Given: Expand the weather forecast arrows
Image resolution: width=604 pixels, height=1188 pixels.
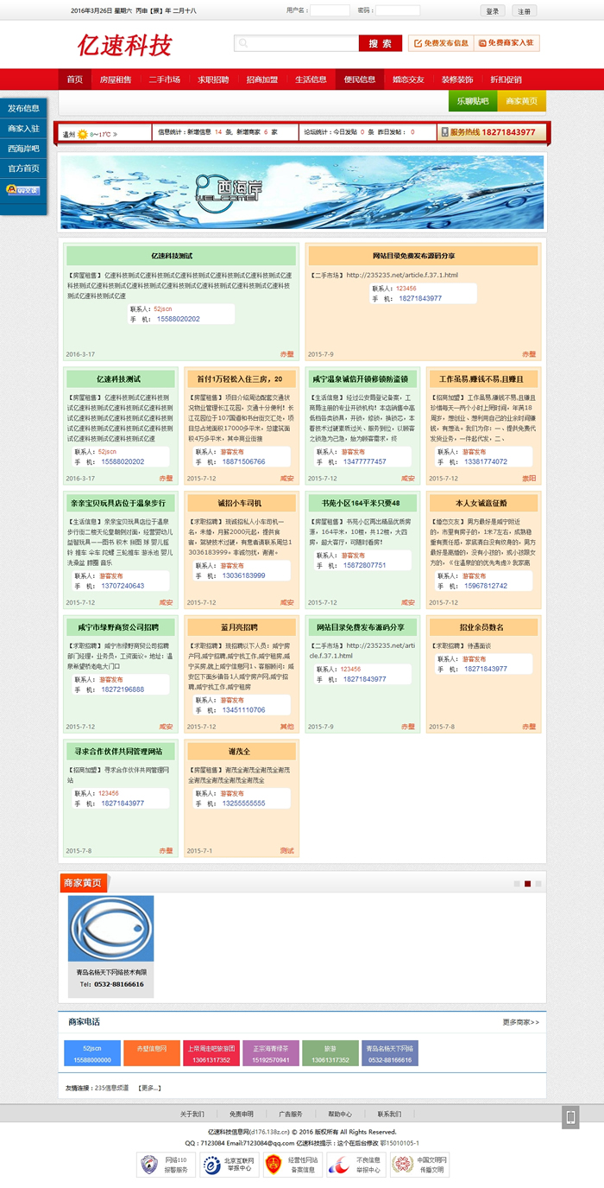Looking at the screenshot, I should (x=115, y=134).
